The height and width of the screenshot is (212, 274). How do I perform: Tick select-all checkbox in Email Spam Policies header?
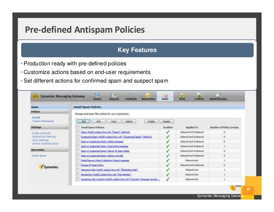click(x=78, y=127)
